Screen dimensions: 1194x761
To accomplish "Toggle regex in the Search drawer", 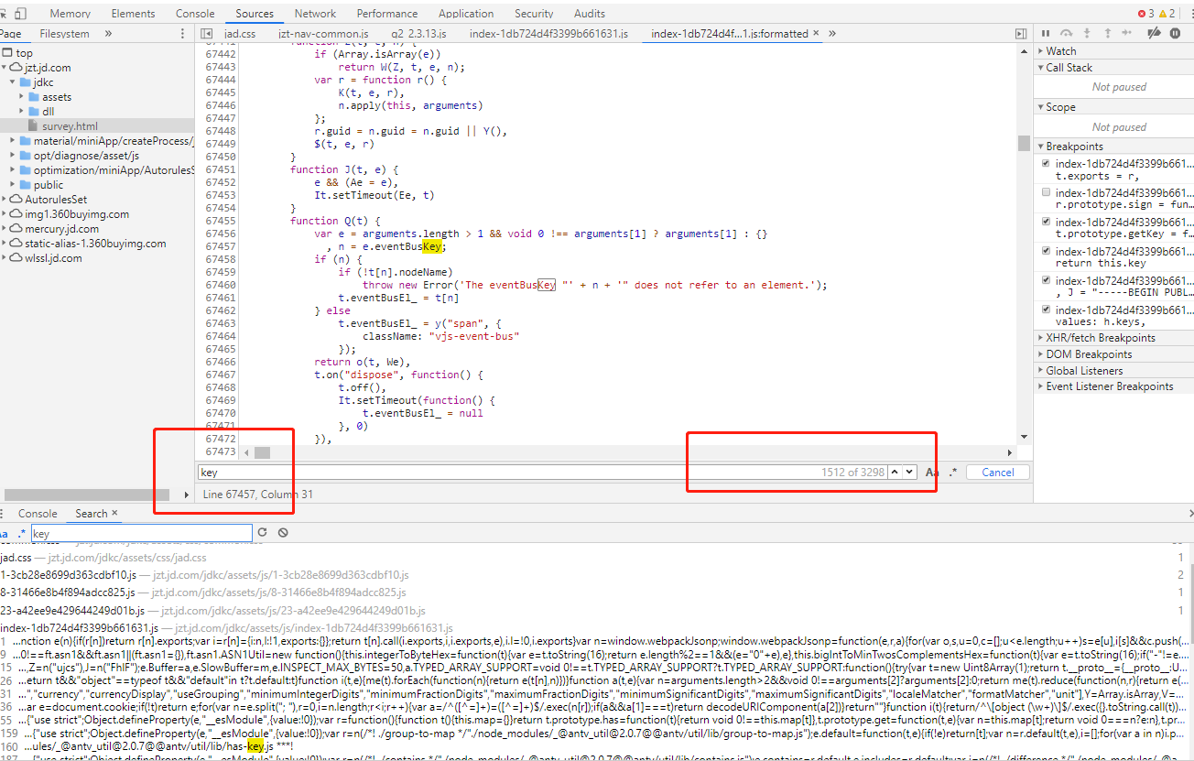I will click(x=22, y=533).
